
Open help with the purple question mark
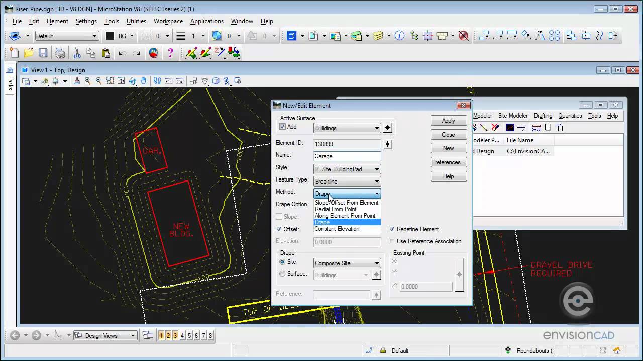[170, 53]
